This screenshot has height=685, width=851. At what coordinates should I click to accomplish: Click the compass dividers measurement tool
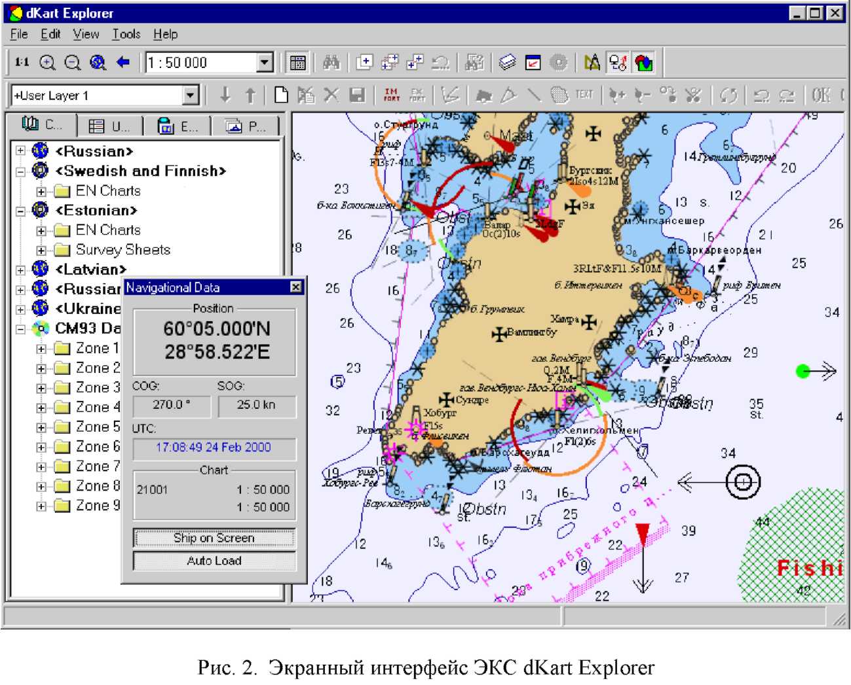coord(592,62)
